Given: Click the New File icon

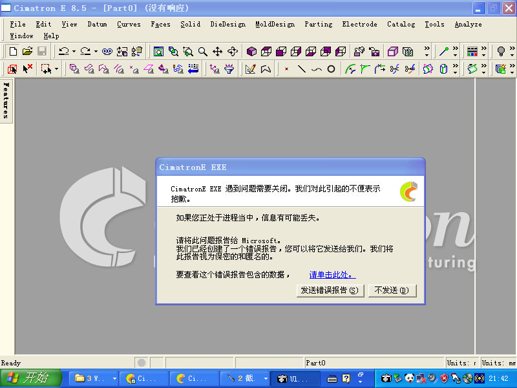Looking at the screenshot, I should click(x=13, y=51).
